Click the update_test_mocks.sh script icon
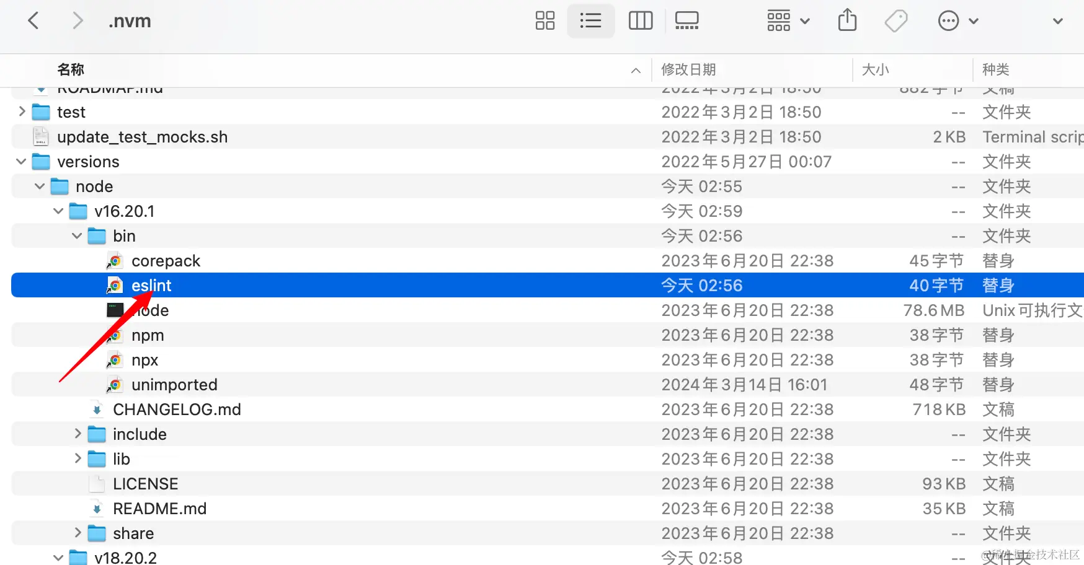The height and width of the screenshot is (565, 1084). pyautogui.click(x=41, y=136)
